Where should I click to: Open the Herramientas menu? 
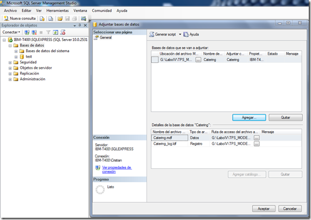pos(58,11)
